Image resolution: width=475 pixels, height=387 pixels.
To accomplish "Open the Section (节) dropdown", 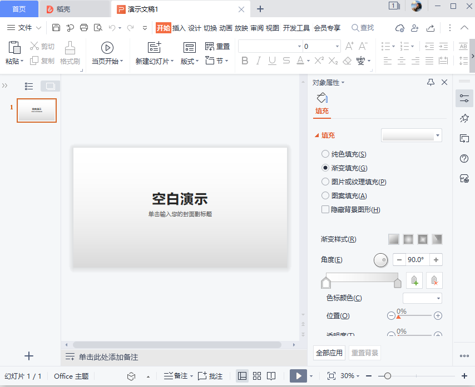I will pyautogui.click(x=217, y=61).
